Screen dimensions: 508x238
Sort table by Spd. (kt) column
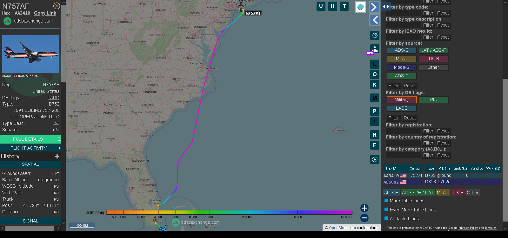coord(460,168)
